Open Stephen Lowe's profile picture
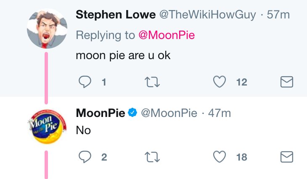This screenshot has height=179, width=307. [47, 29]
